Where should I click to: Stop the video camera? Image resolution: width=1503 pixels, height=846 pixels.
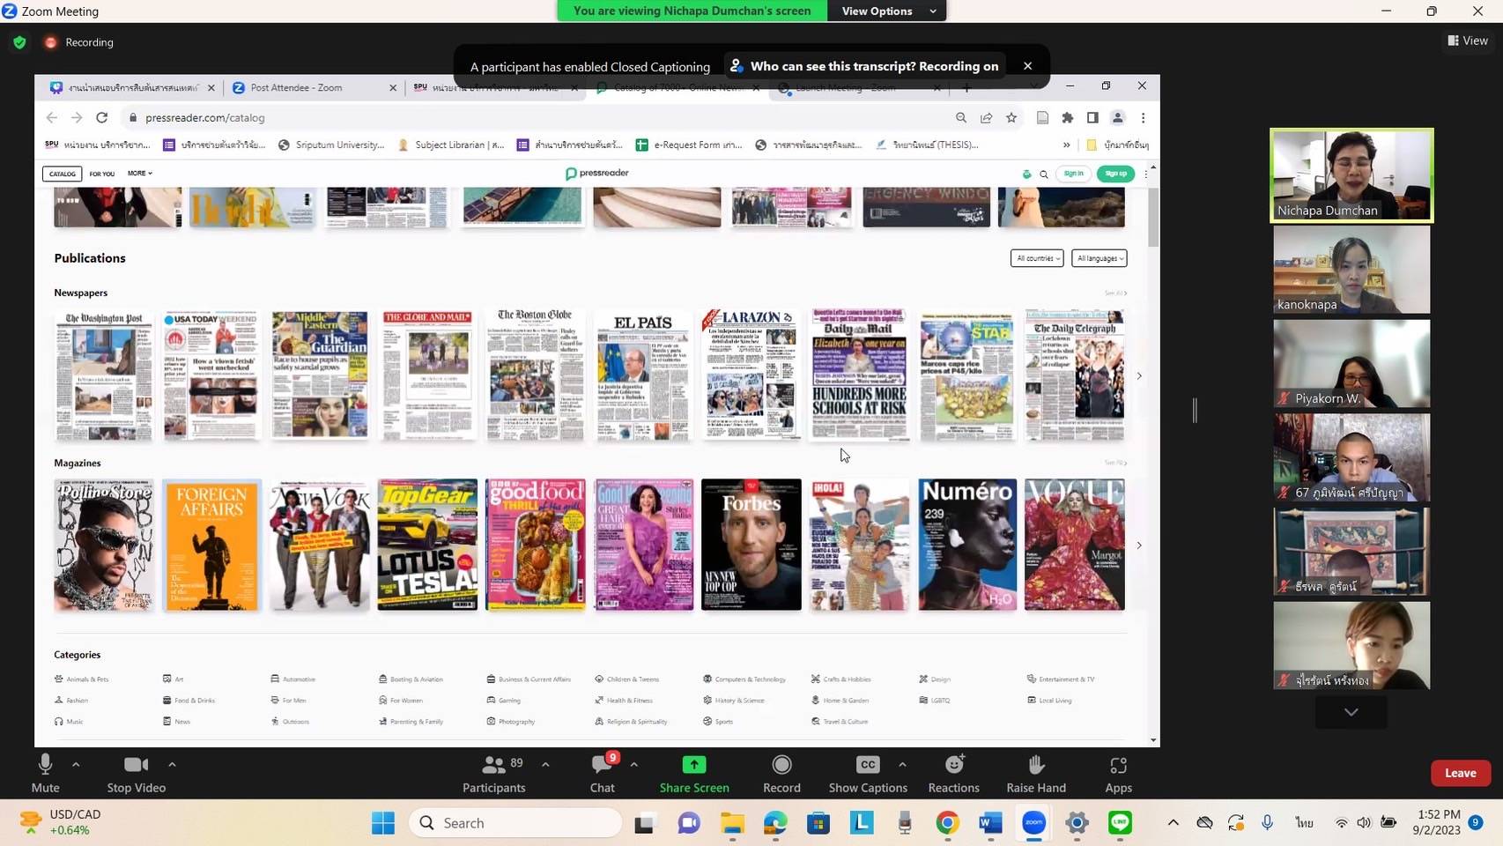(x=136, y=765)
